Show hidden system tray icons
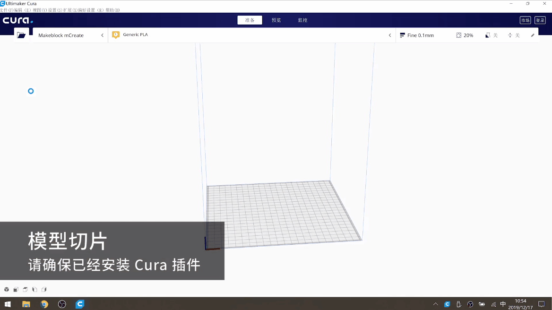The height and width of the screenshot is (310, 552). tap(435, 304)
